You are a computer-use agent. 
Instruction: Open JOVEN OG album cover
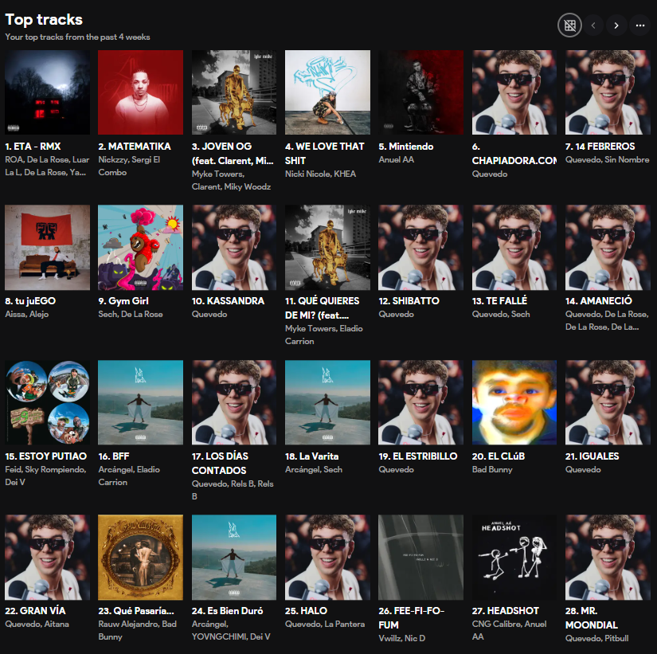[x=234, y=92]
